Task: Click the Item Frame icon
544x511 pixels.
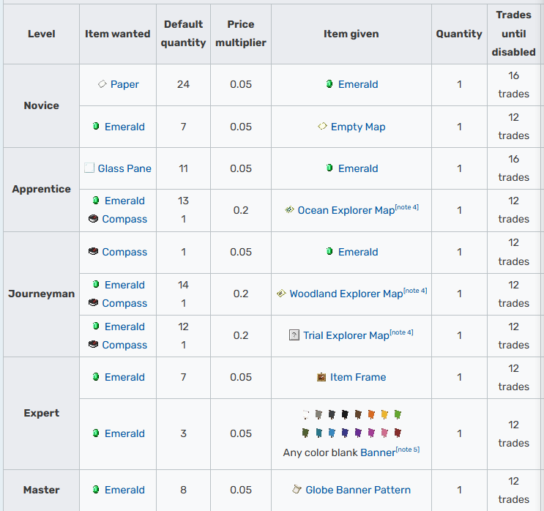Action: pos(321,377)
